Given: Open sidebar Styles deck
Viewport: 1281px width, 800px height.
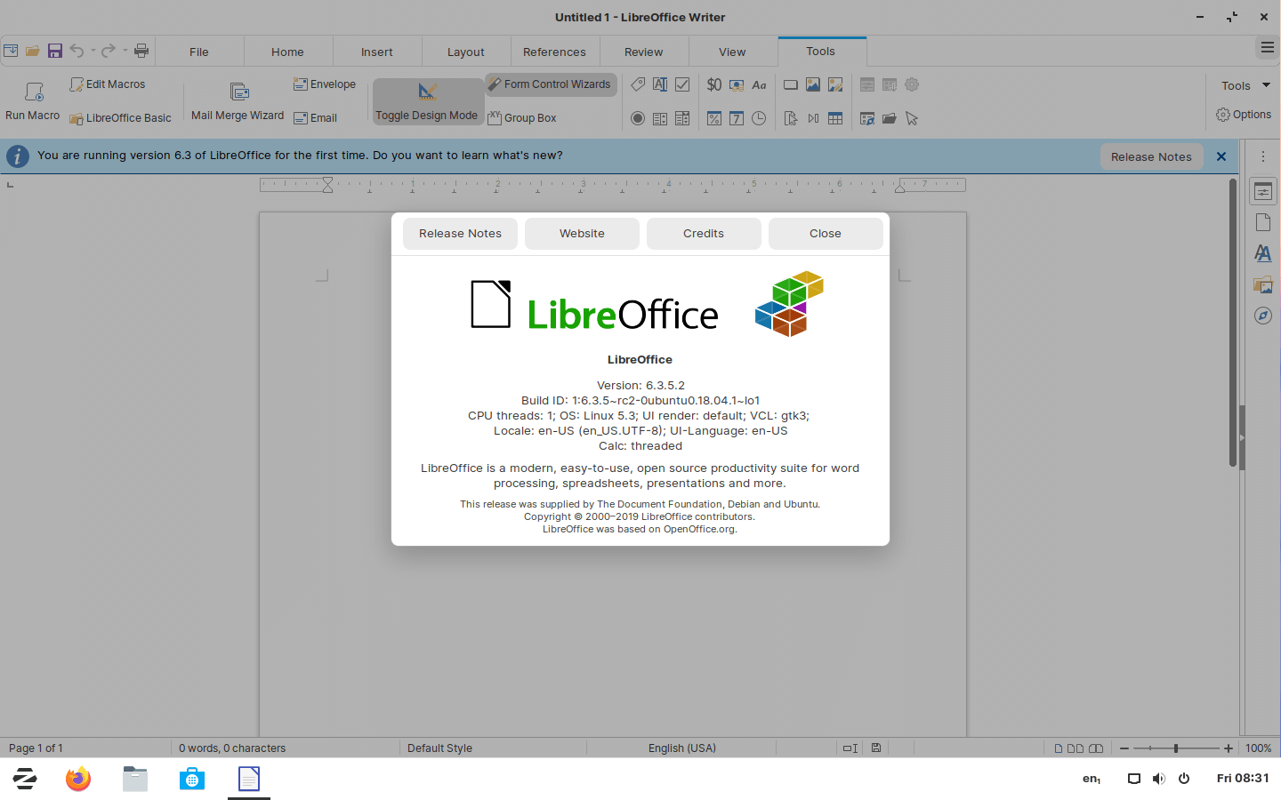Looking at the screenshot, I should click(x=1263, y=253).
